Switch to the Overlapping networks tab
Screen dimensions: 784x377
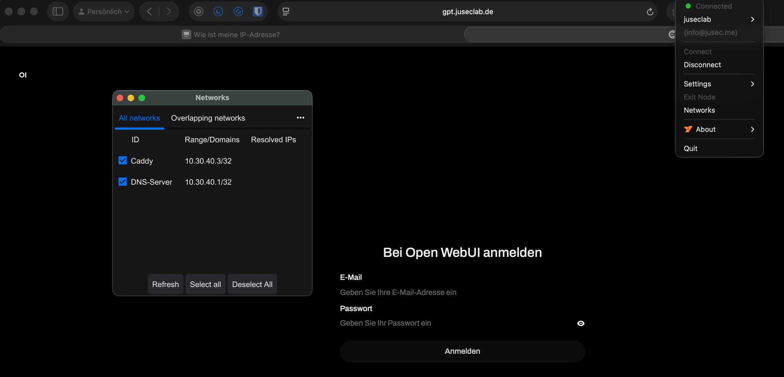coord(208,118)
